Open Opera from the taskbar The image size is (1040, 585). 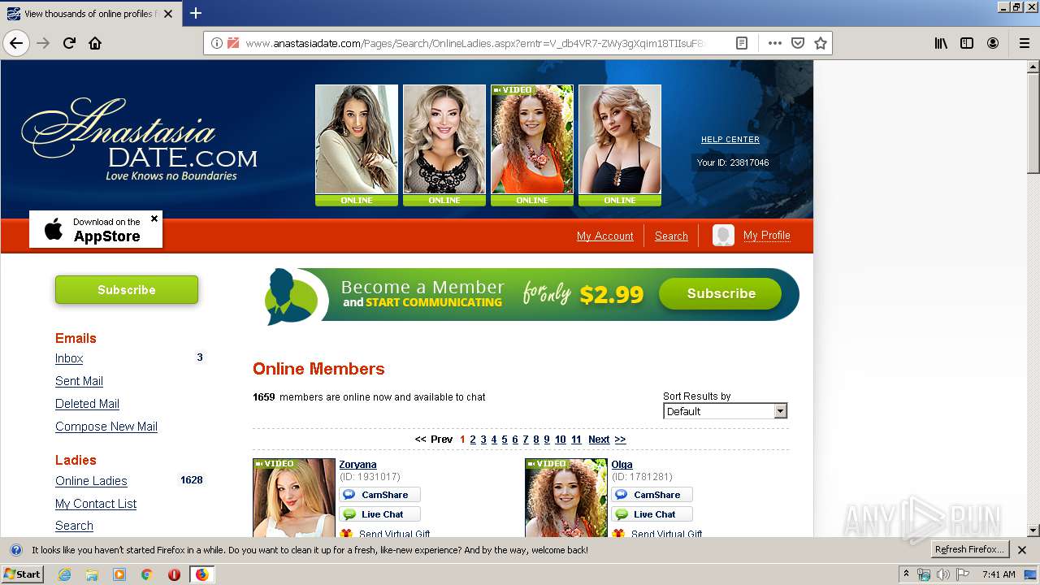[174, 574]
